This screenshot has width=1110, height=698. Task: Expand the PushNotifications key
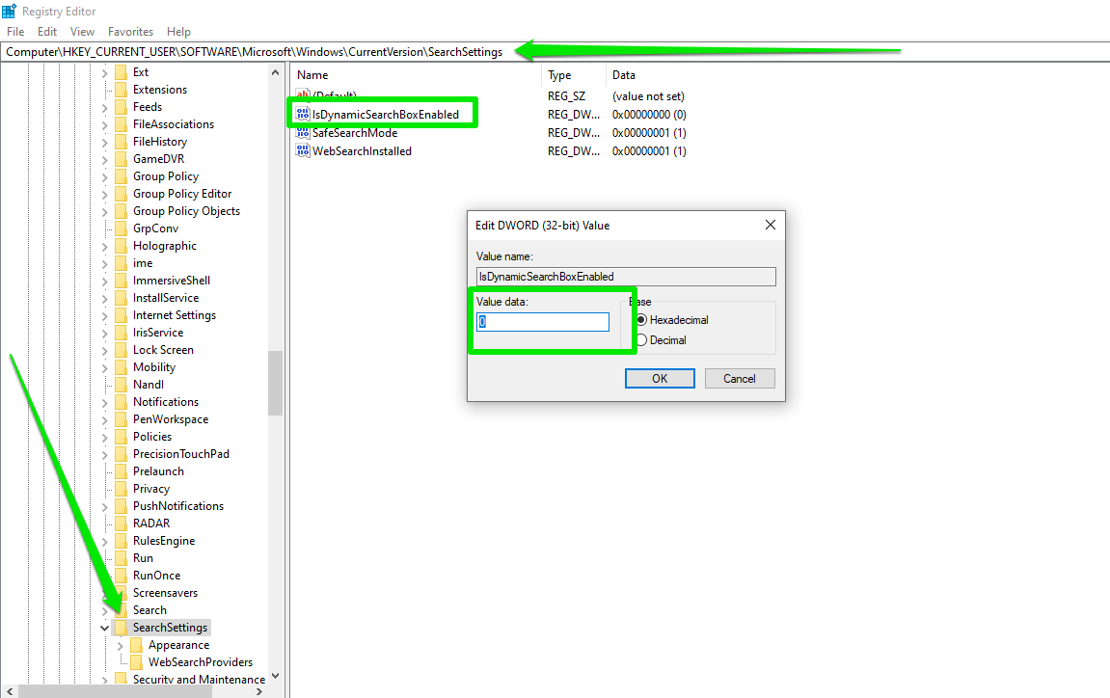[x=105, y=507]
